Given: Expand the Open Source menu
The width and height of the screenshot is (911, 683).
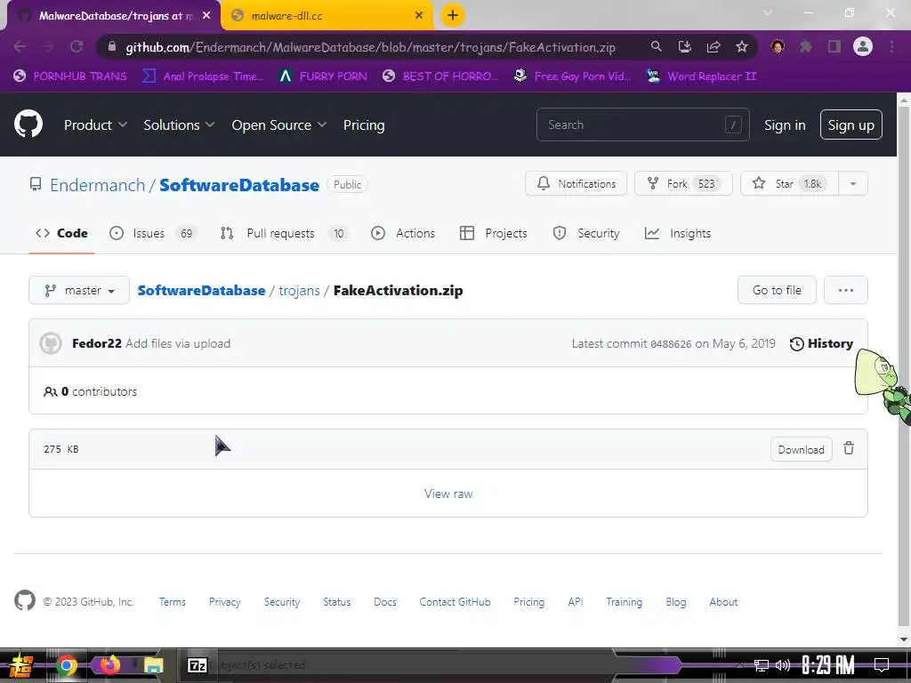Looking at the screenshot, I should tap(278, 125).
